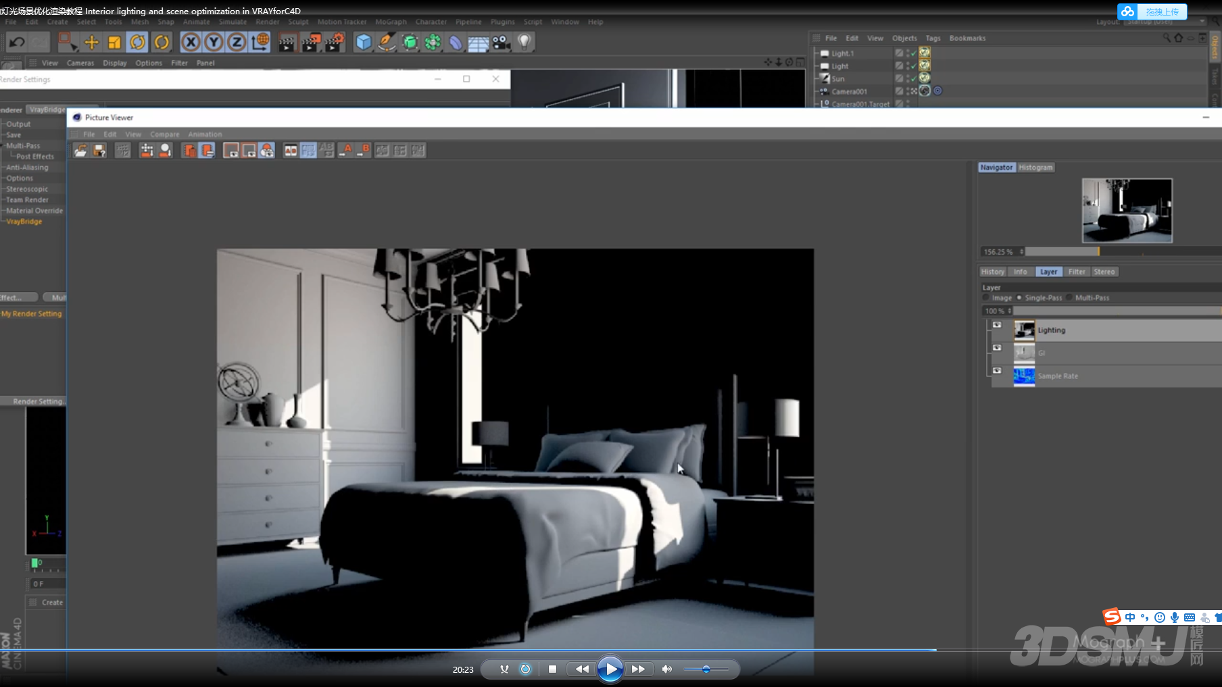Image resolution: width=1222 pixels, height=687 pixels.
Task: Open image icon in Picture Viewer
Action: 80,151
